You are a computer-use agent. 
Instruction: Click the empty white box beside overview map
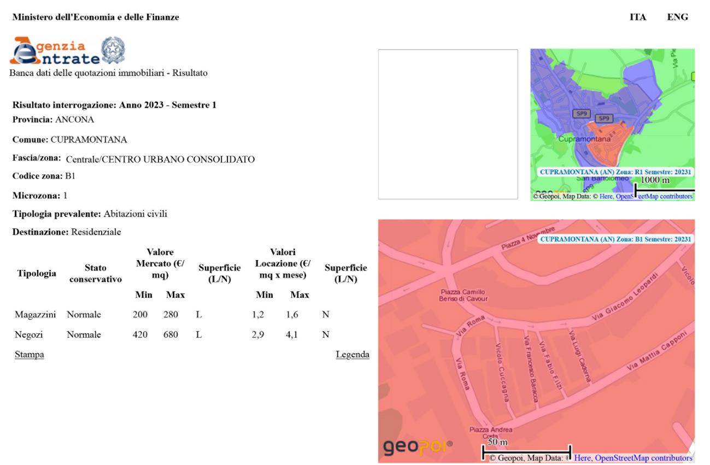click(x=448, y=124)
